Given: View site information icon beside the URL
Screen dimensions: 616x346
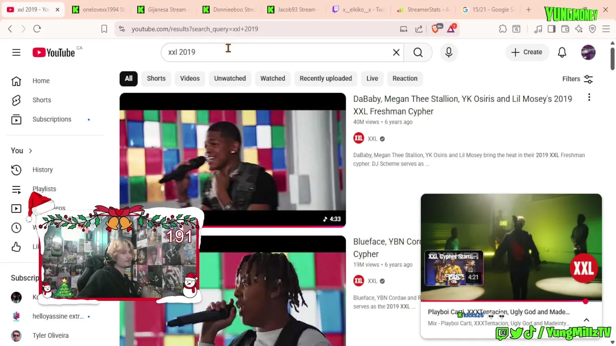Looking at the screenshot, I should pyautogui.click(x=121, y=29).
